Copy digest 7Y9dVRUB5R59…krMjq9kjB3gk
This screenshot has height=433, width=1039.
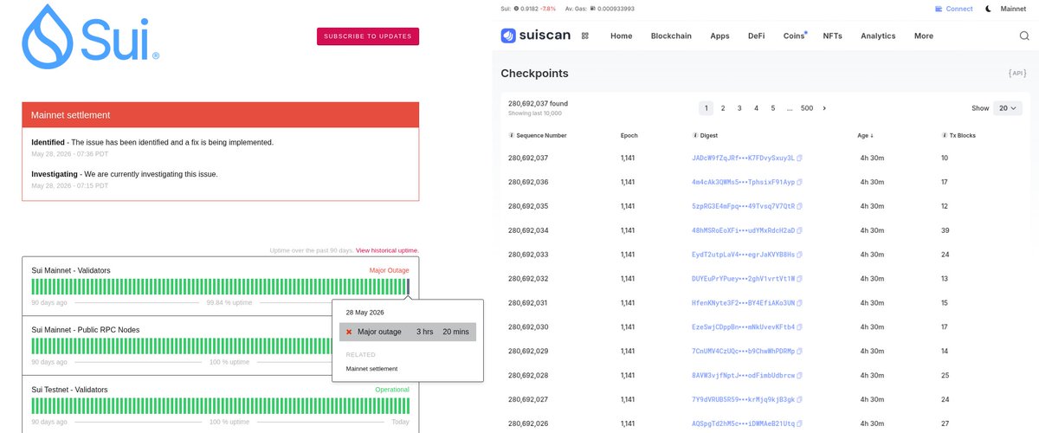[x=799, y=400]
